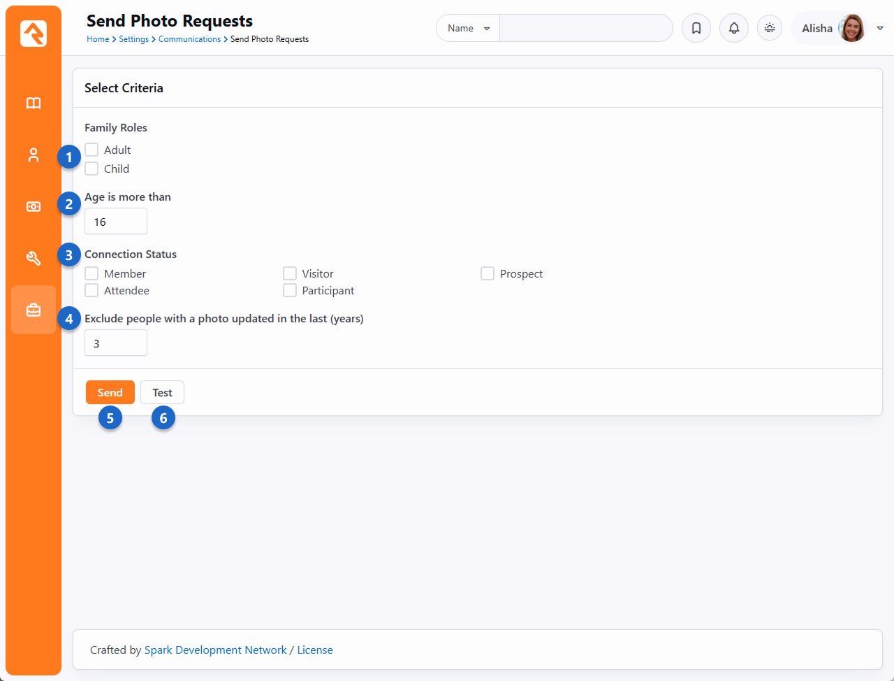Expand the Name search type dropdown
This screenshot has height=681, width=894.
point(468,29)
